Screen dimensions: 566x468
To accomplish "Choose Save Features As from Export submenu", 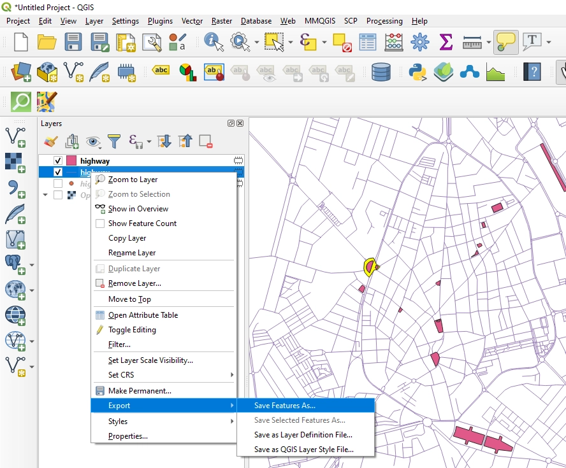I will [x=284, y=406].
